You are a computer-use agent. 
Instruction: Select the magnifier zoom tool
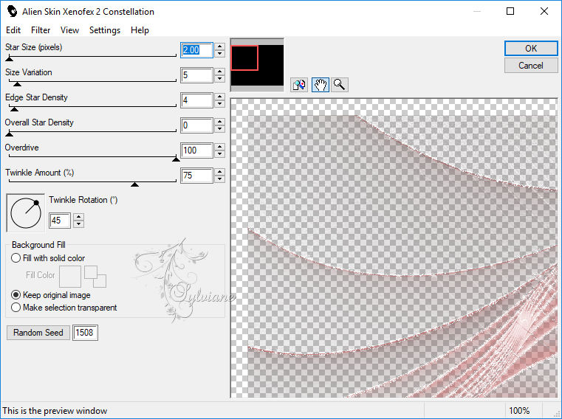pyautogui.click(x=340, y=85)
